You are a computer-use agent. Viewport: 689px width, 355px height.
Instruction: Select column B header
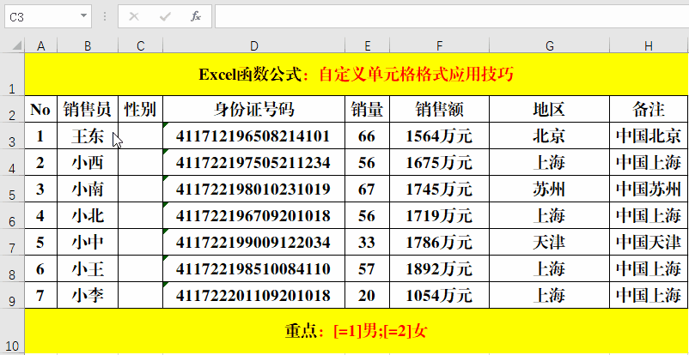click(88, 45)
